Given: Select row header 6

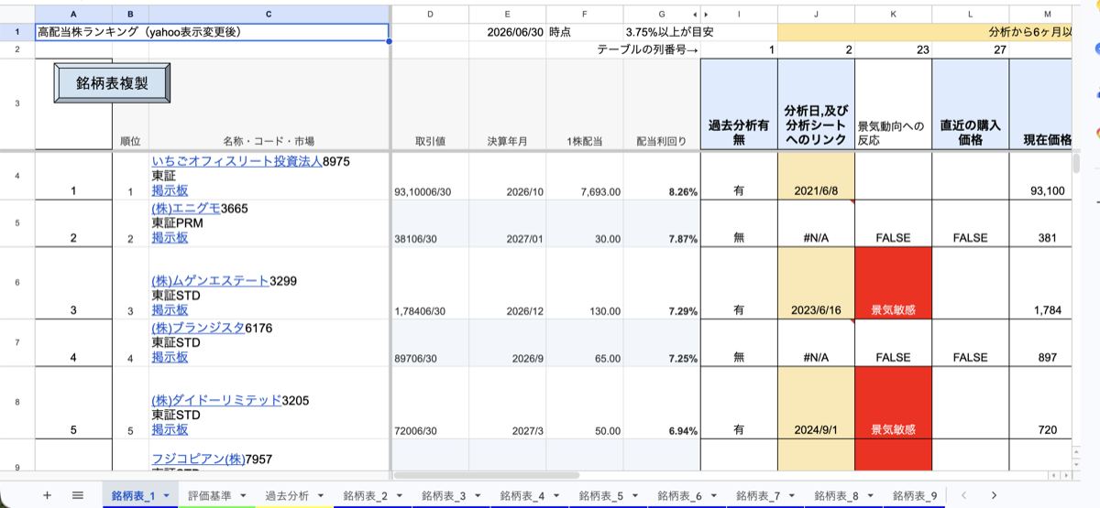Looking at the screenshot, I should tap(17, 283).
